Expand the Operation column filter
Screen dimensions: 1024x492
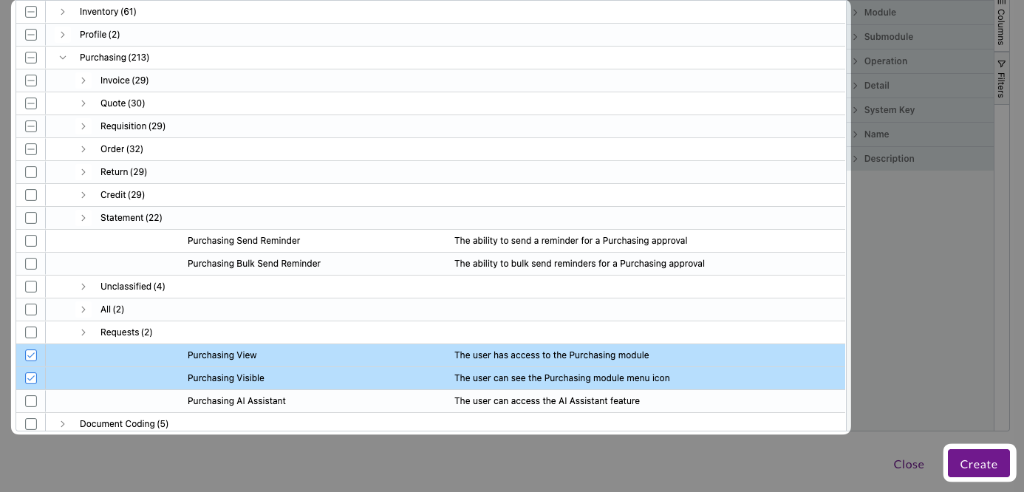(854, 61)
